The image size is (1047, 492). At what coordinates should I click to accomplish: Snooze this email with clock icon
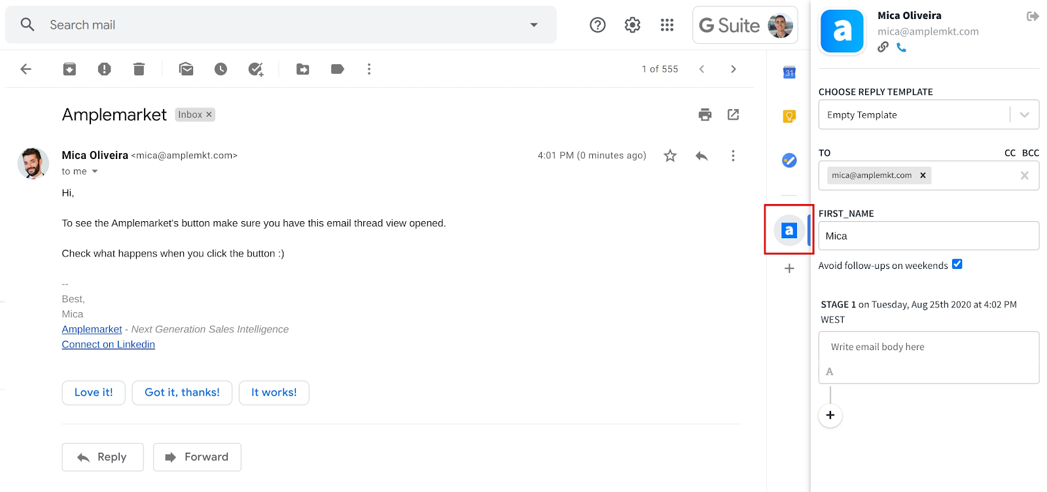221,69
